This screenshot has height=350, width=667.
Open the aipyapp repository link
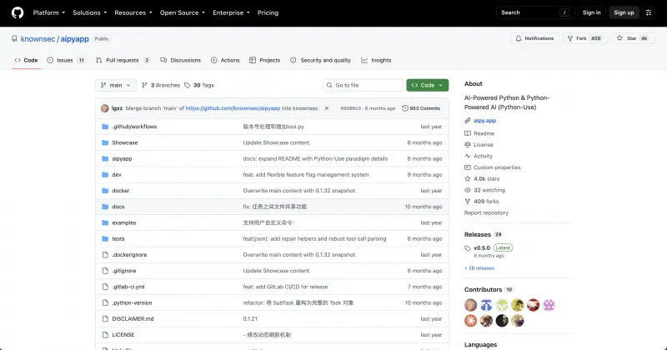click(x=74, y=38)
